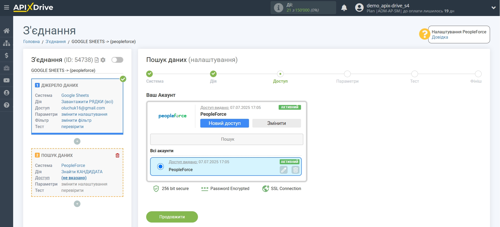Open Google Sheets system link

pos(75,95)
